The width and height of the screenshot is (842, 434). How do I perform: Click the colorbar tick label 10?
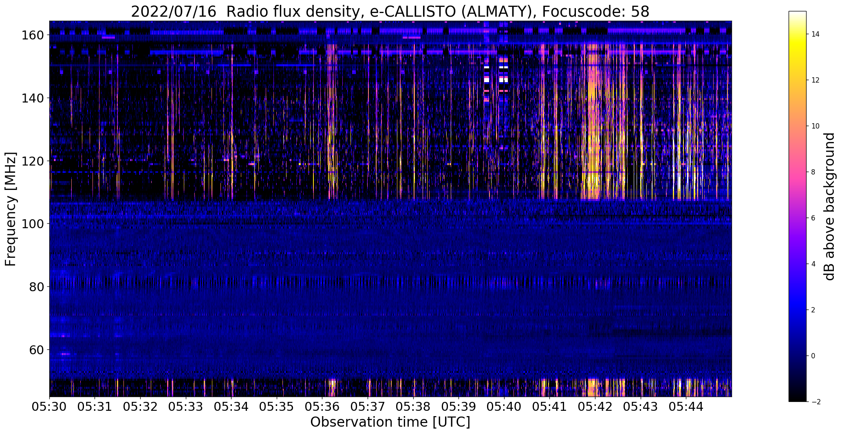(x=816, y=126)
